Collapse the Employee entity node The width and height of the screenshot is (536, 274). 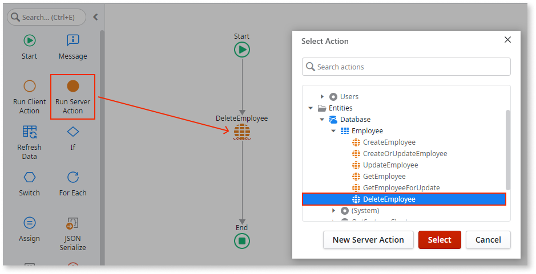pos(333,131)
